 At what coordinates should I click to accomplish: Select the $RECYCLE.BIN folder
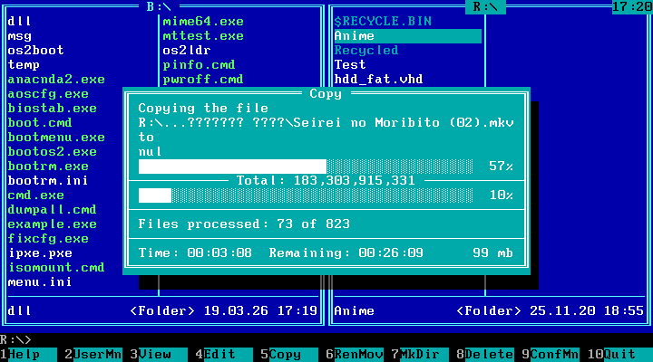point(383,21)
